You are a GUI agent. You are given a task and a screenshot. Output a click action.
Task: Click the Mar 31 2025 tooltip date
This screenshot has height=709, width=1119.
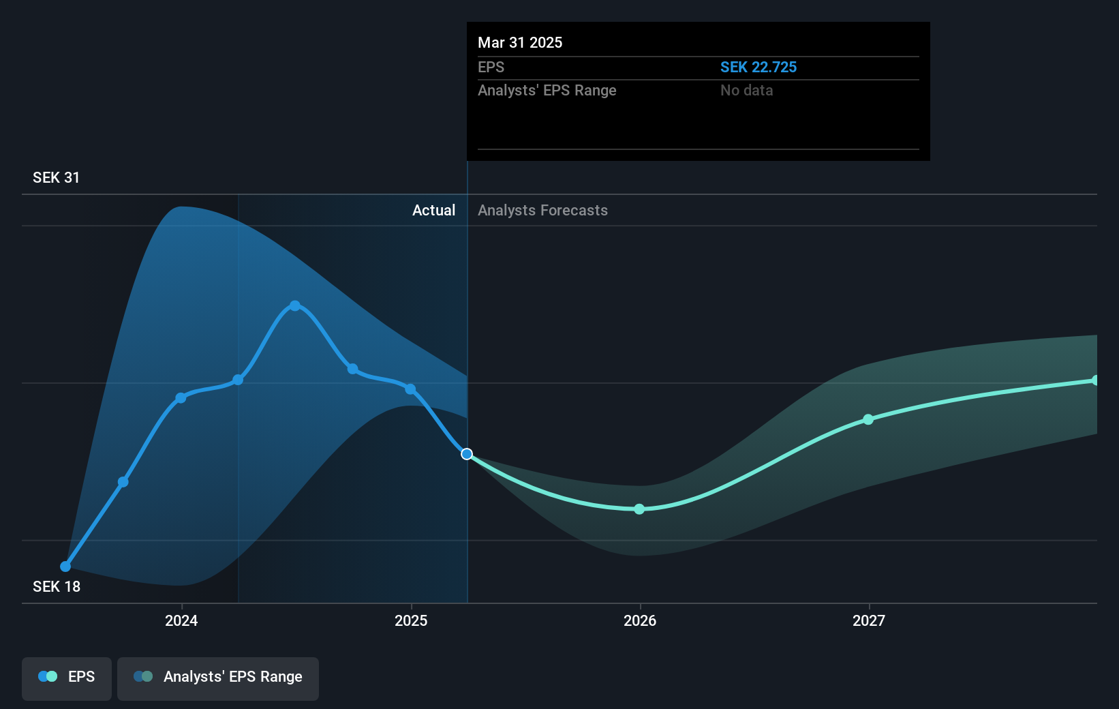(x=520, y=43)
